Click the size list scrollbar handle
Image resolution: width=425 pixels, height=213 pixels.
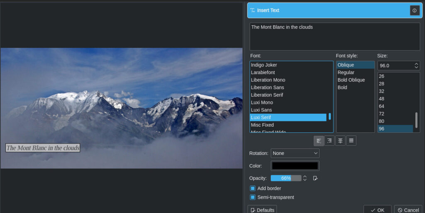[x=416, y=120]
